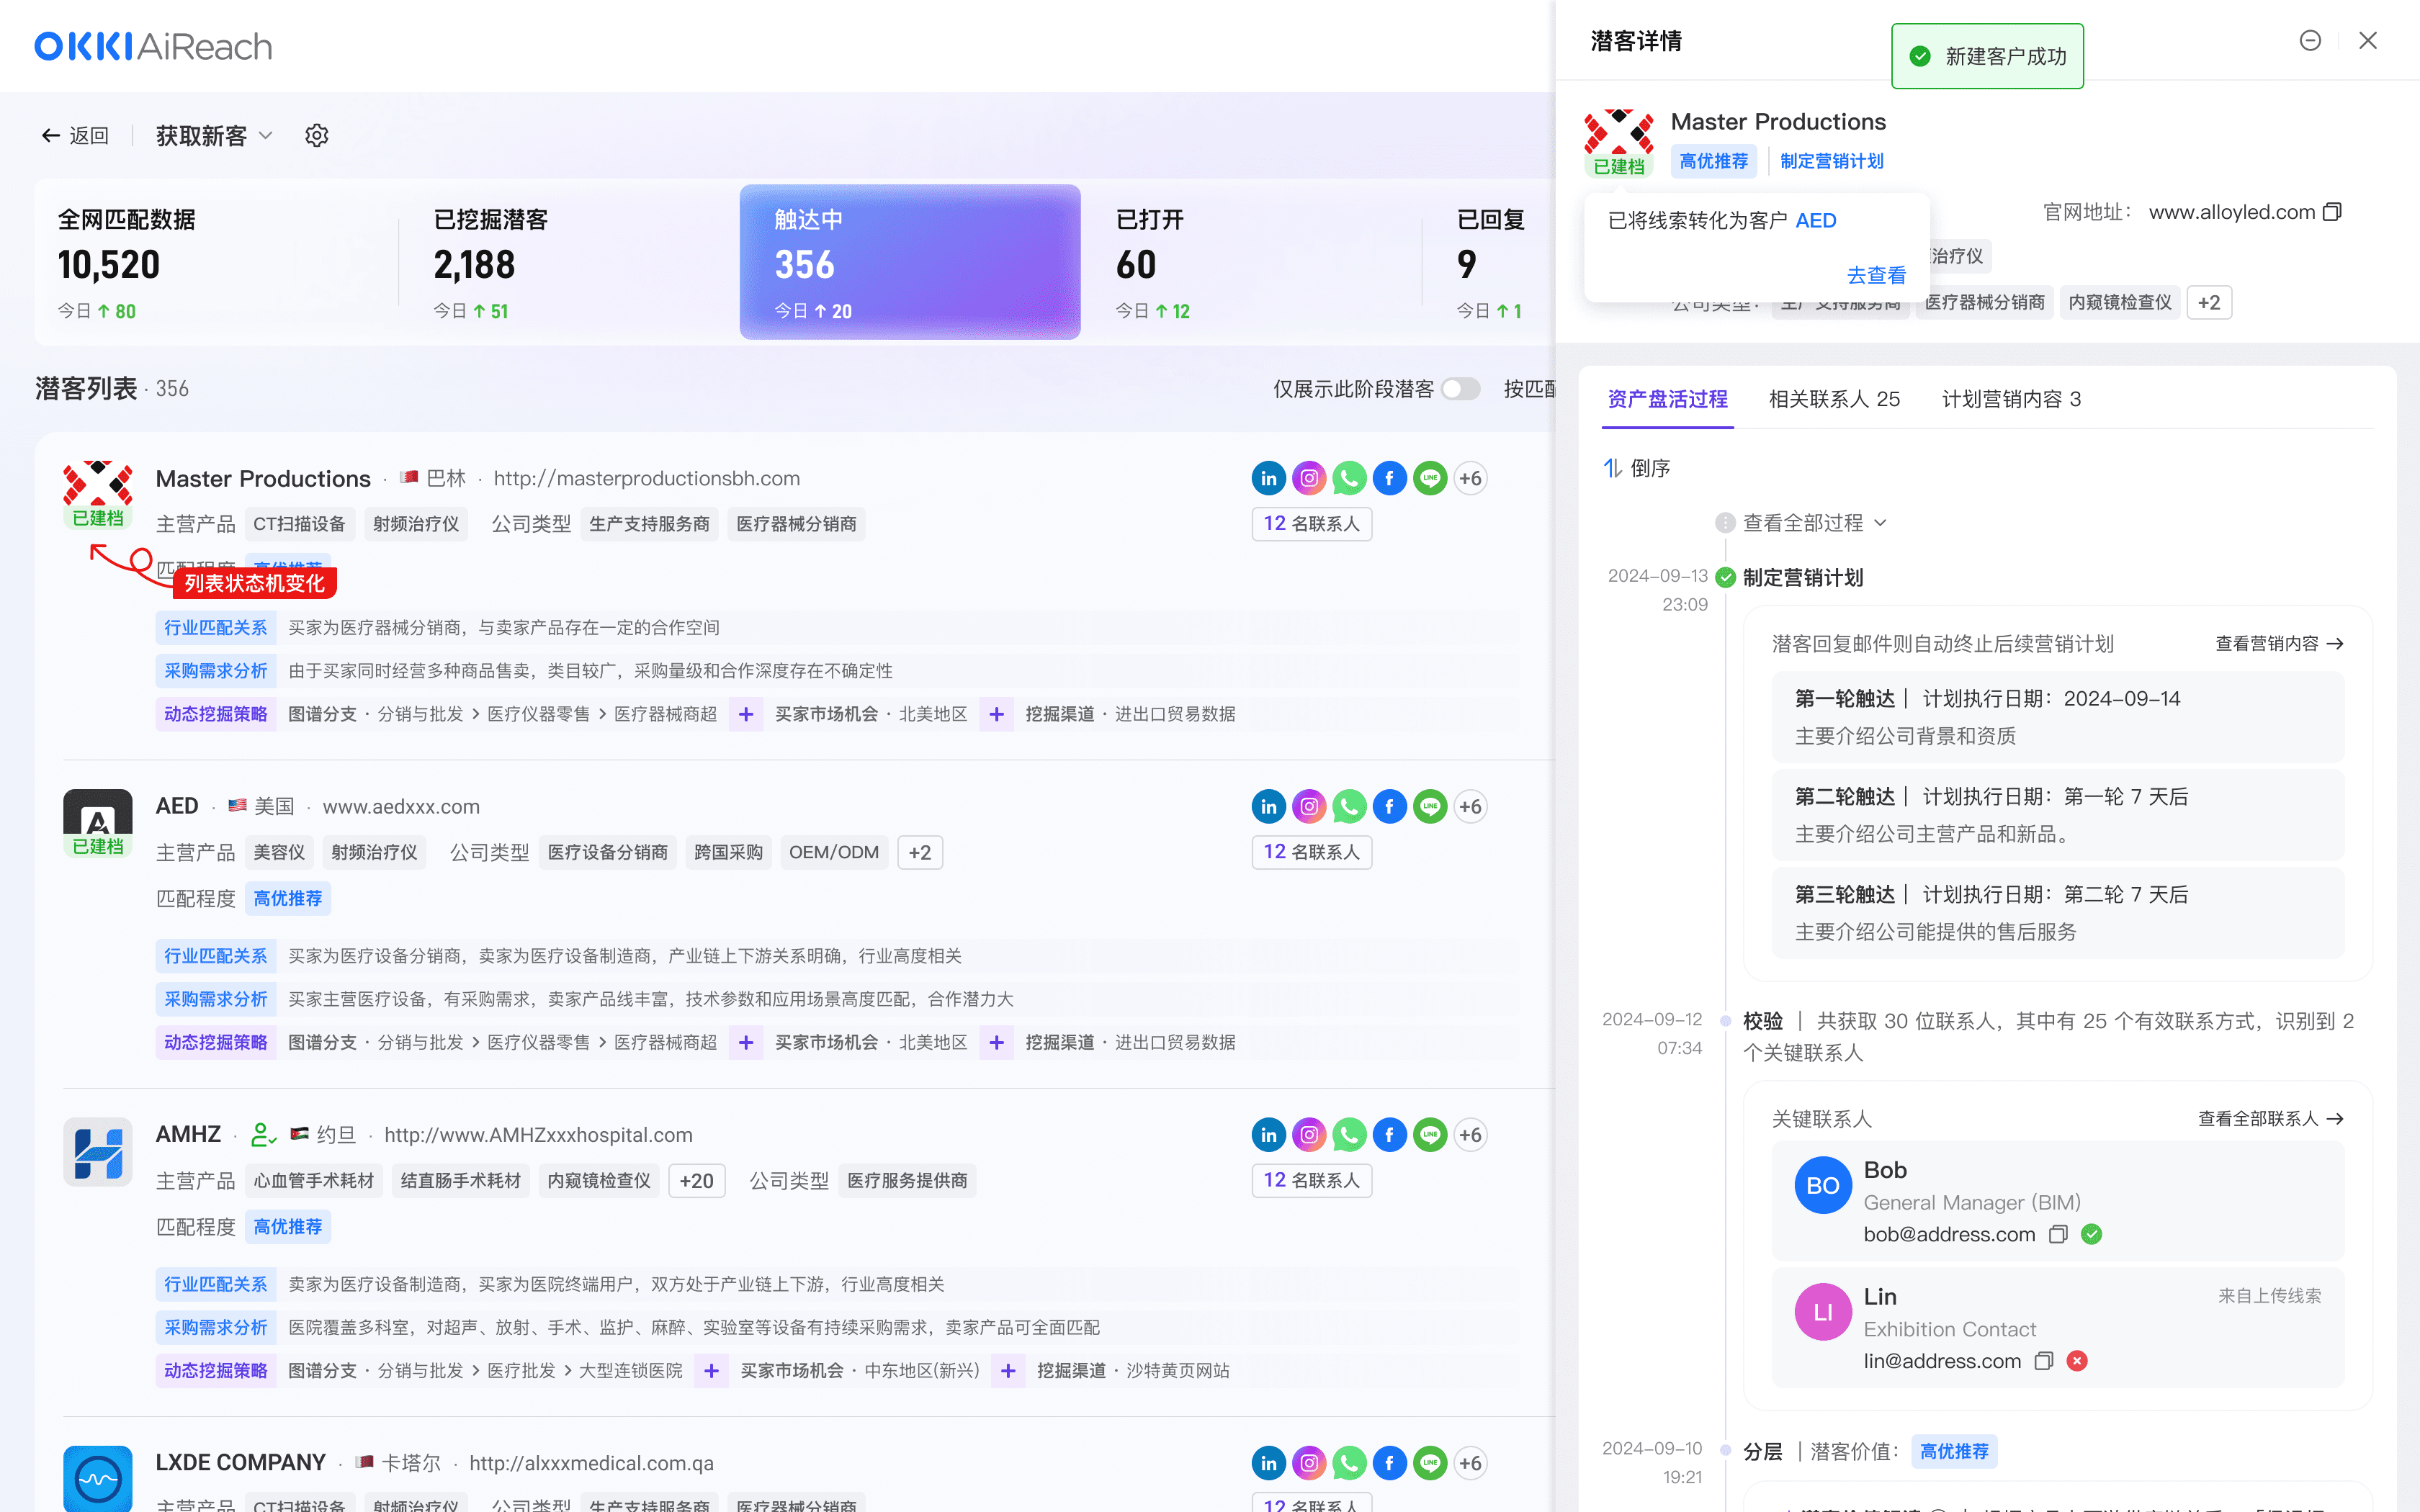Copy the www.alloyled.com website address

2332,212
